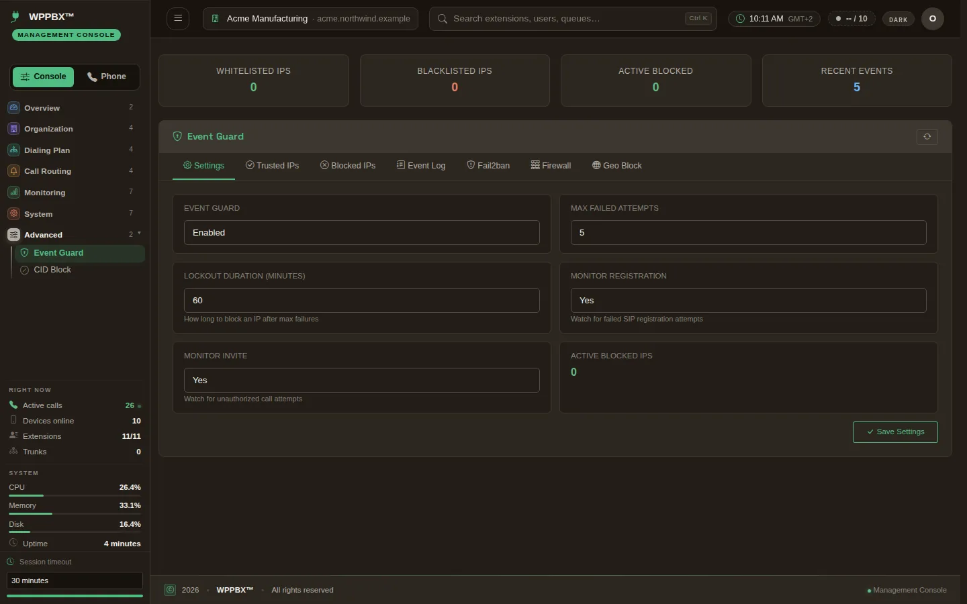
Task: Click the hamburger menu icon in the header
Action: coord(178,19)
